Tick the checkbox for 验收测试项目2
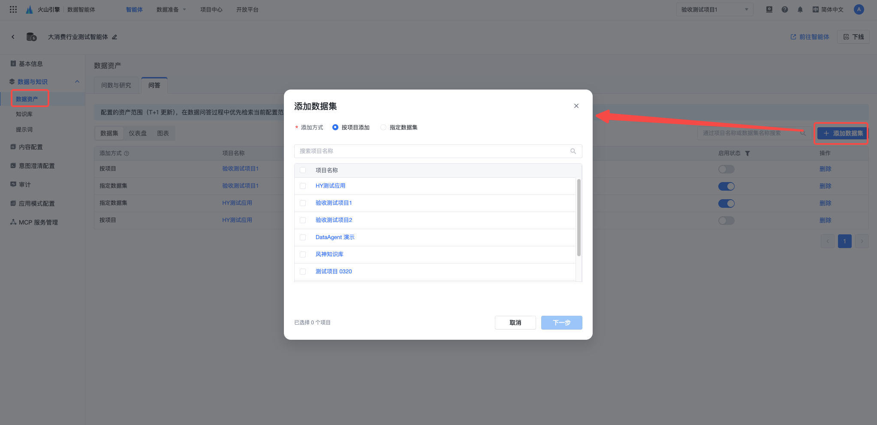877x425 pixels. point(303,220)
